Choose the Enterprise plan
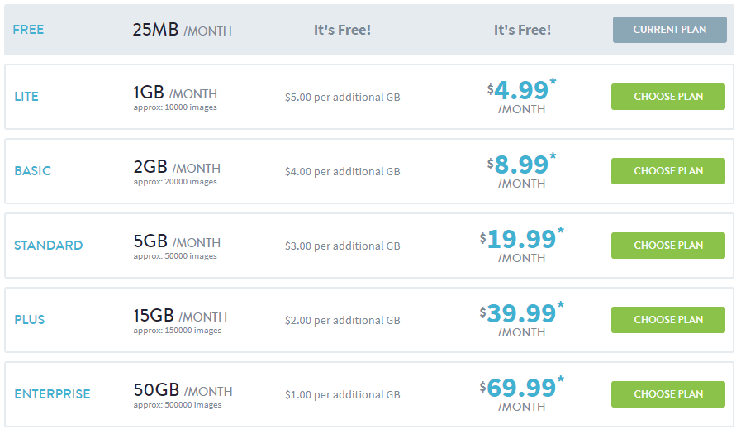 coord(667,394)
